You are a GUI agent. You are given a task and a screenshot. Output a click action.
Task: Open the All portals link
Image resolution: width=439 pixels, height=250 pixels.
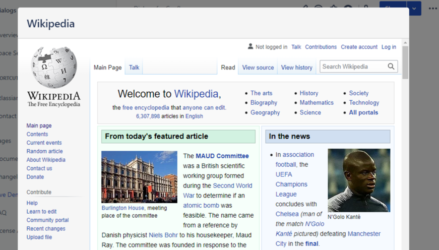[363, 112]
